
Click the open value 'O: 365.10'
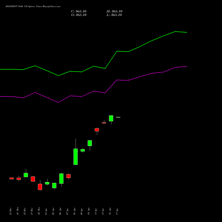pyautogui.click(x=79, y=15)
